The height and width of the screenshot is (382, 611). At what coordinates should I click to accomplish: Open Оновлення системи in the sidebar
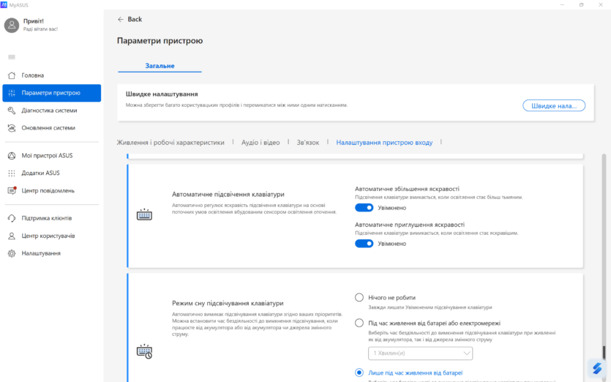click(x=51, y=128)
